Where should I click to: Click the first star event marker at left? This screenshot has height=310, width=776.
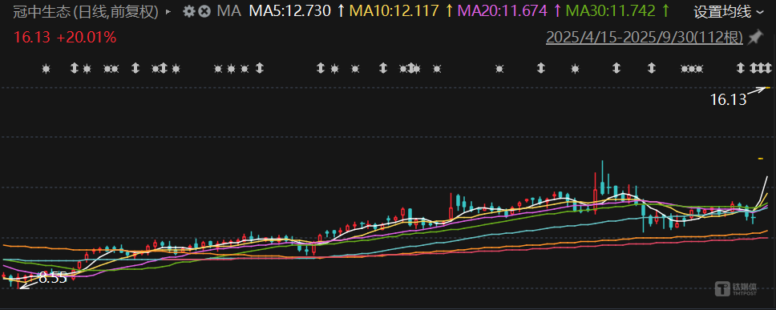[x=46, y=69]
